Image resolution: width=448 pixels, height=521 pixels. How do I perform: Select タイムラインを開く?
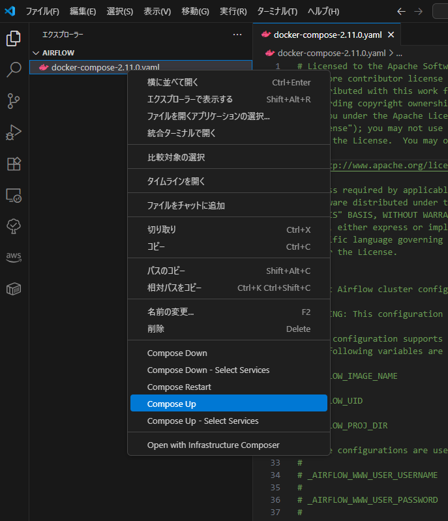[x=229, y=181]
